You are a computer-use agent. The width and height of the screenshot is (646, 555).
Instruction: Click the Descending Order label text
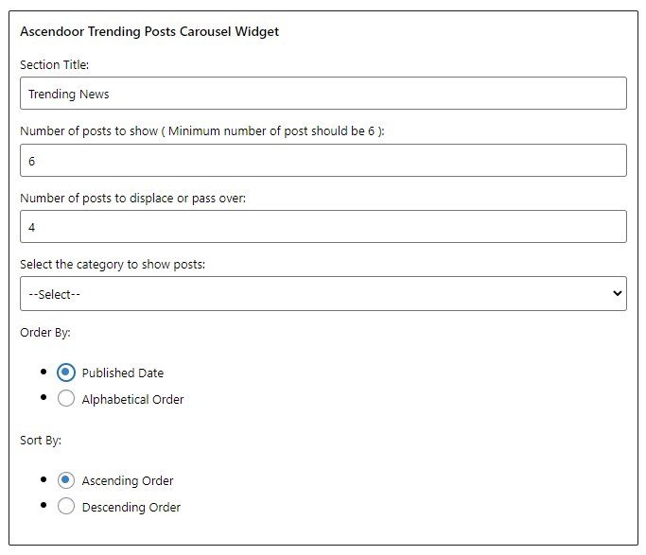point(131,507)
